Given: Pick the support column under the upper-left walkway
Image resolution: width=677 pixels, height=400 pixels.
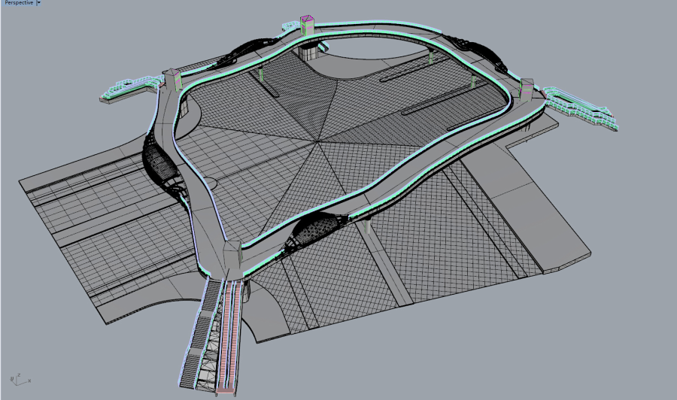Looking at the screenshot, I should click(260, 76).
